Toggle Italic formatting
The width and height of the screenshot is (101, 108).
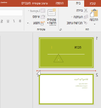14,21
